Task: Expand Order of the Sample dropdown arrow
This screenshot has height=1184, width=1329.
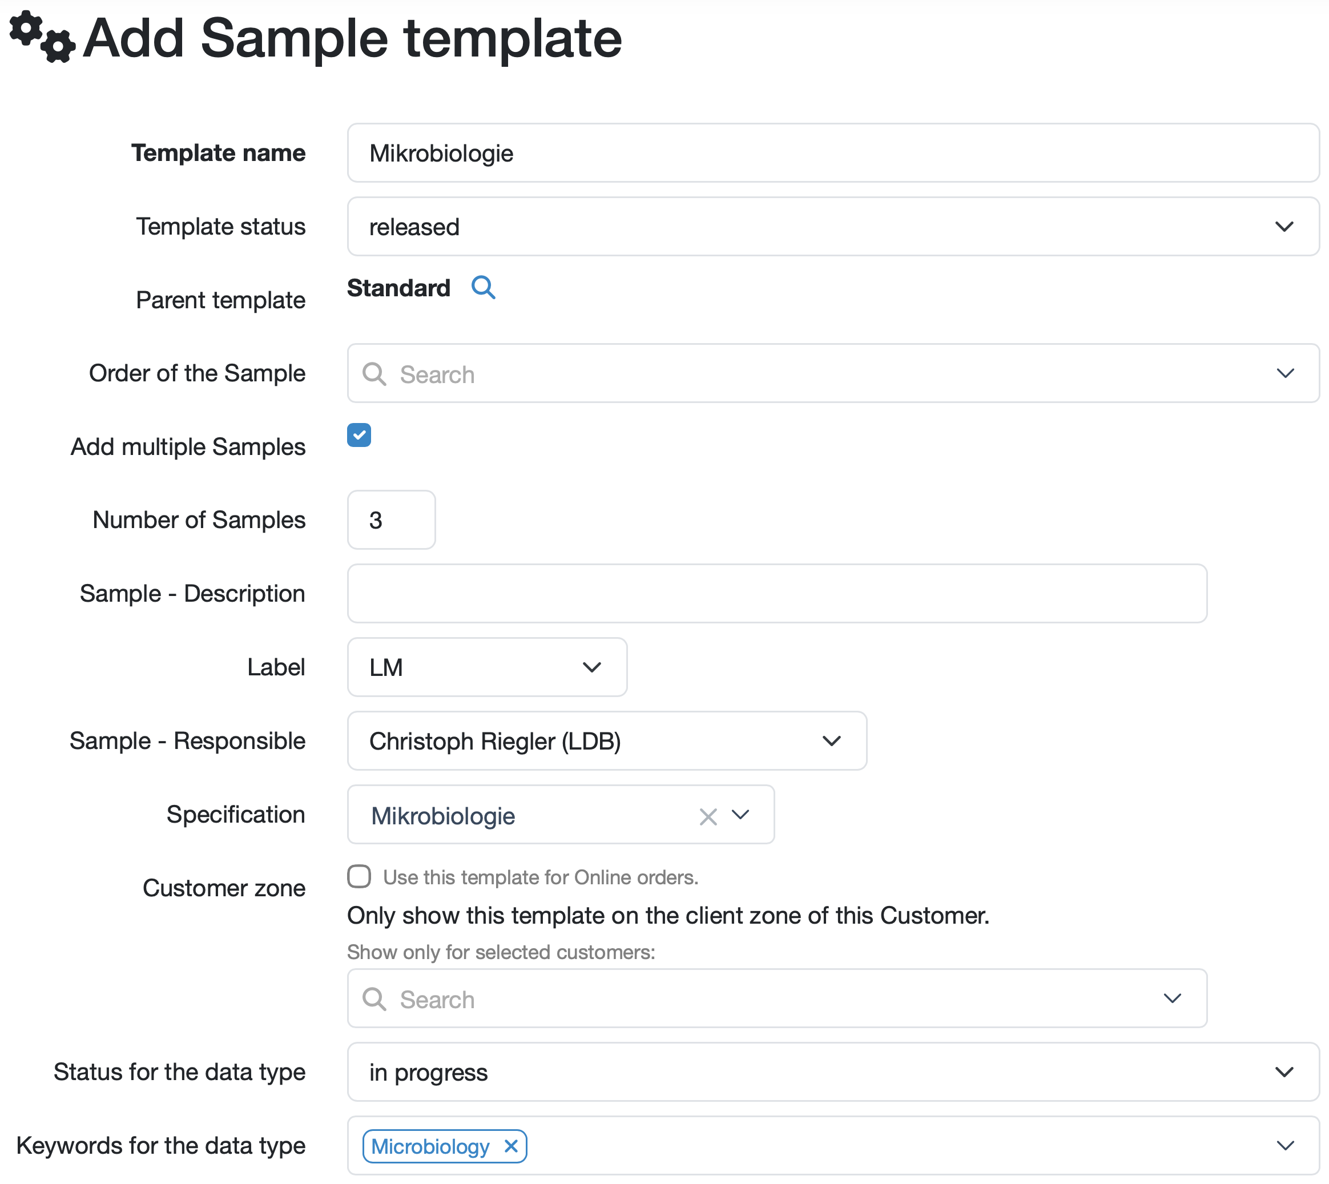Action: point(1285,373)
